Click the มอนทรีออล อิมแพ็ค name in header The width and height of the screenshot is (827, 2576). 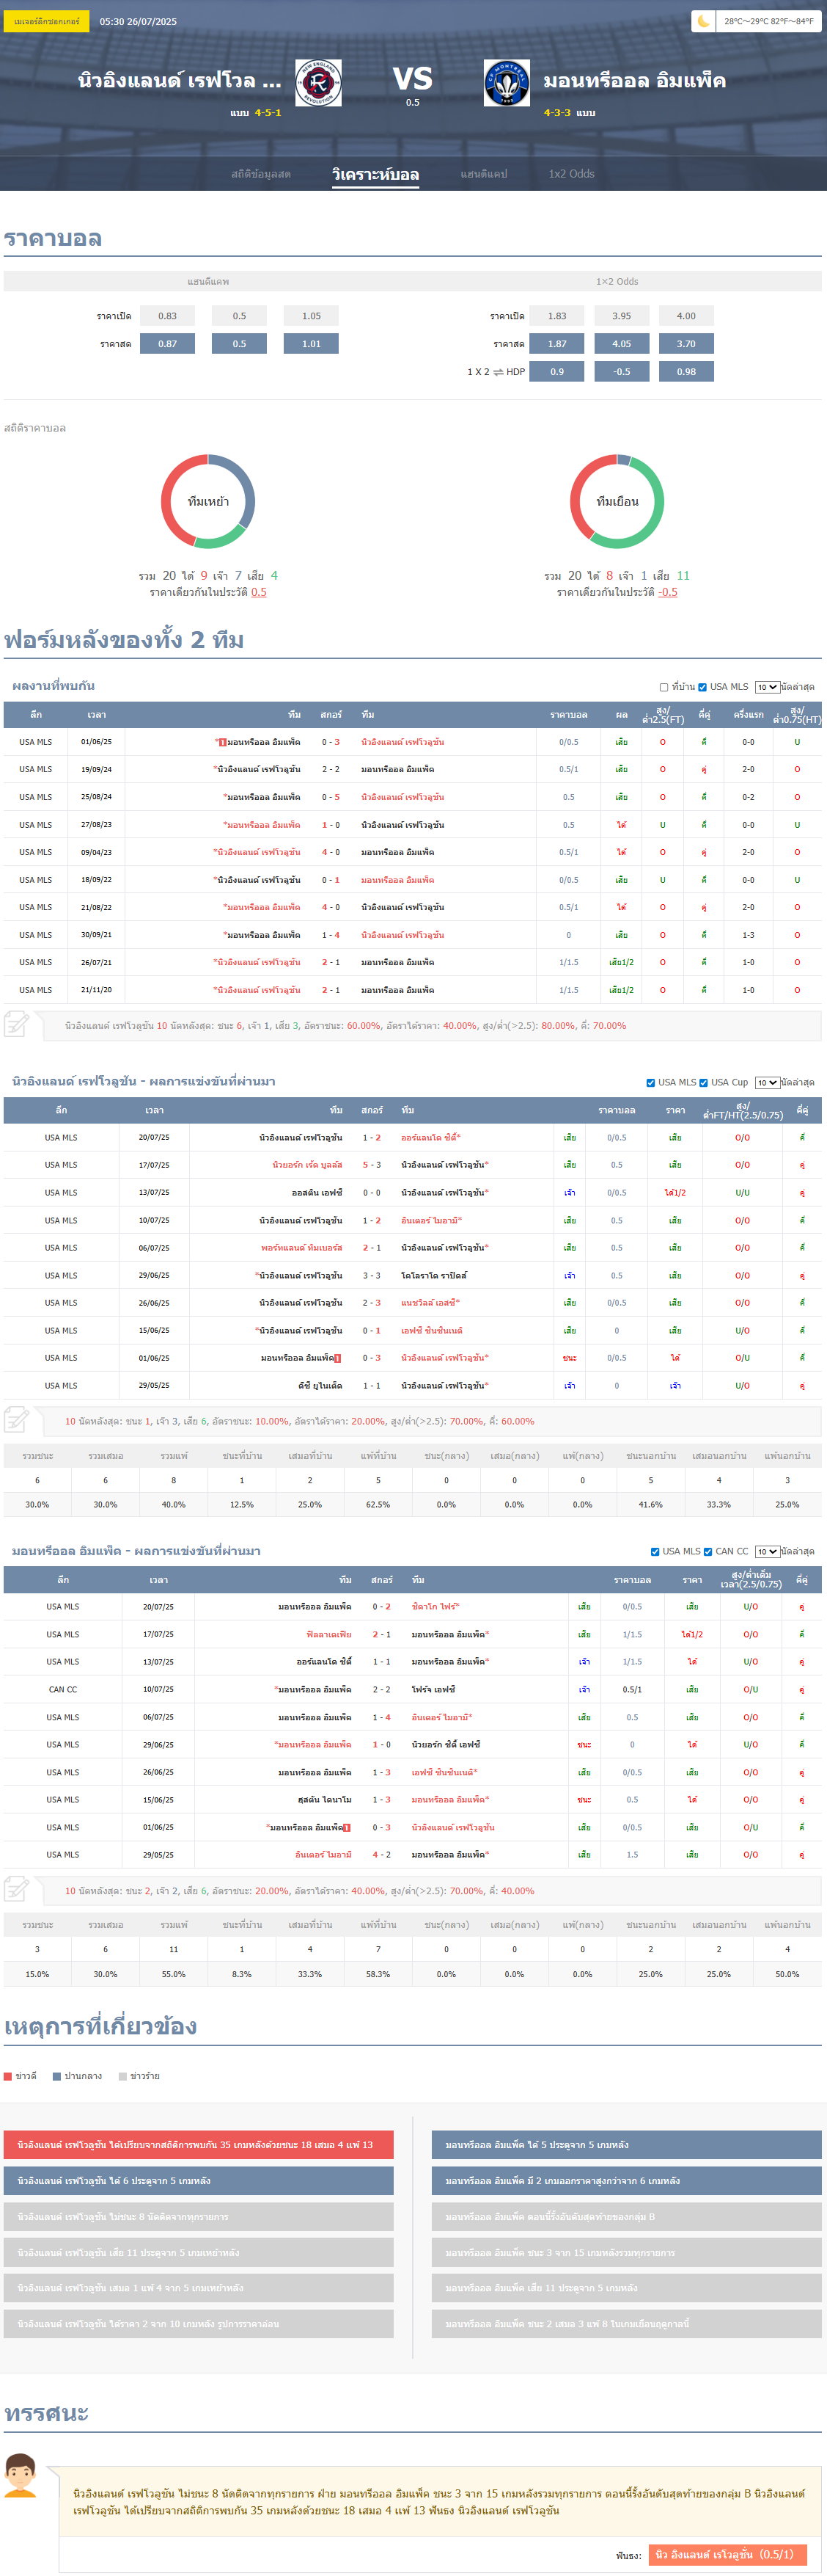tap(634, 80)
